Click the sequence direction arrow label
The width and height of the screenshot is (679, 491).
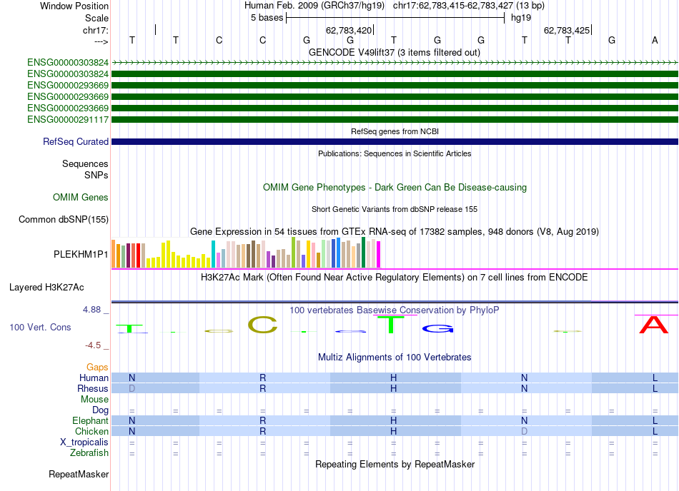click(101, 41)
